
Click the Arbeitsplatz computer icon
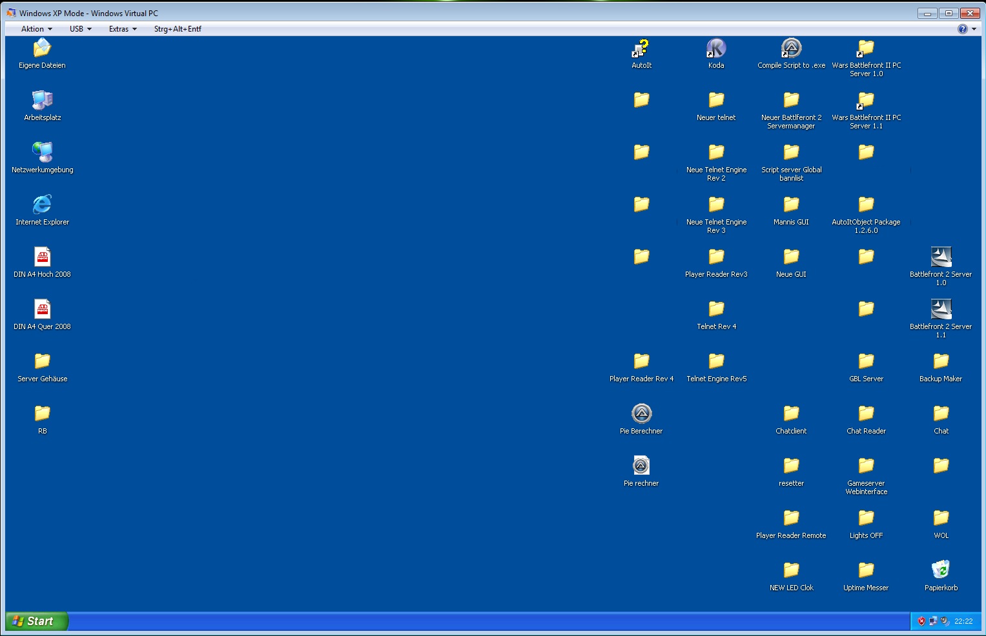tap(42, 101)
